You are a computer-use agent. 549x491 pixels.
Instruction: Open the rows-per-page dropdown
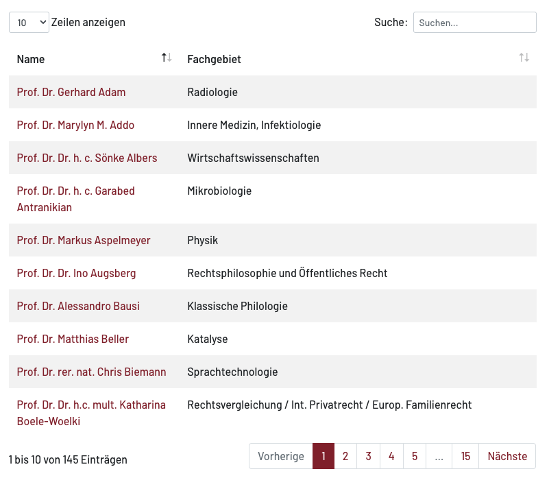coord(29,23)
